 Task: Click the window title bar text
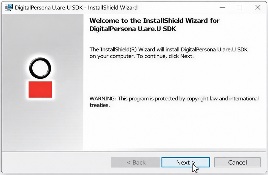[x=76, y=8]
